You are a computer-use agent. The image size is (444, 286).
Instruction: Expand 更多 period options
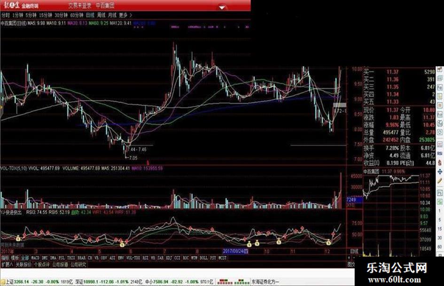[x=125, y=15]
